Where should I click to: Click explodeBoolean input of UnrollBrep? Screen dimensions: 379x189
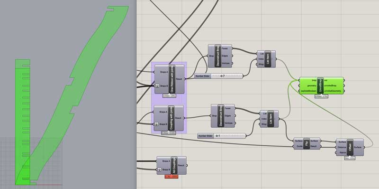point(309,91)
